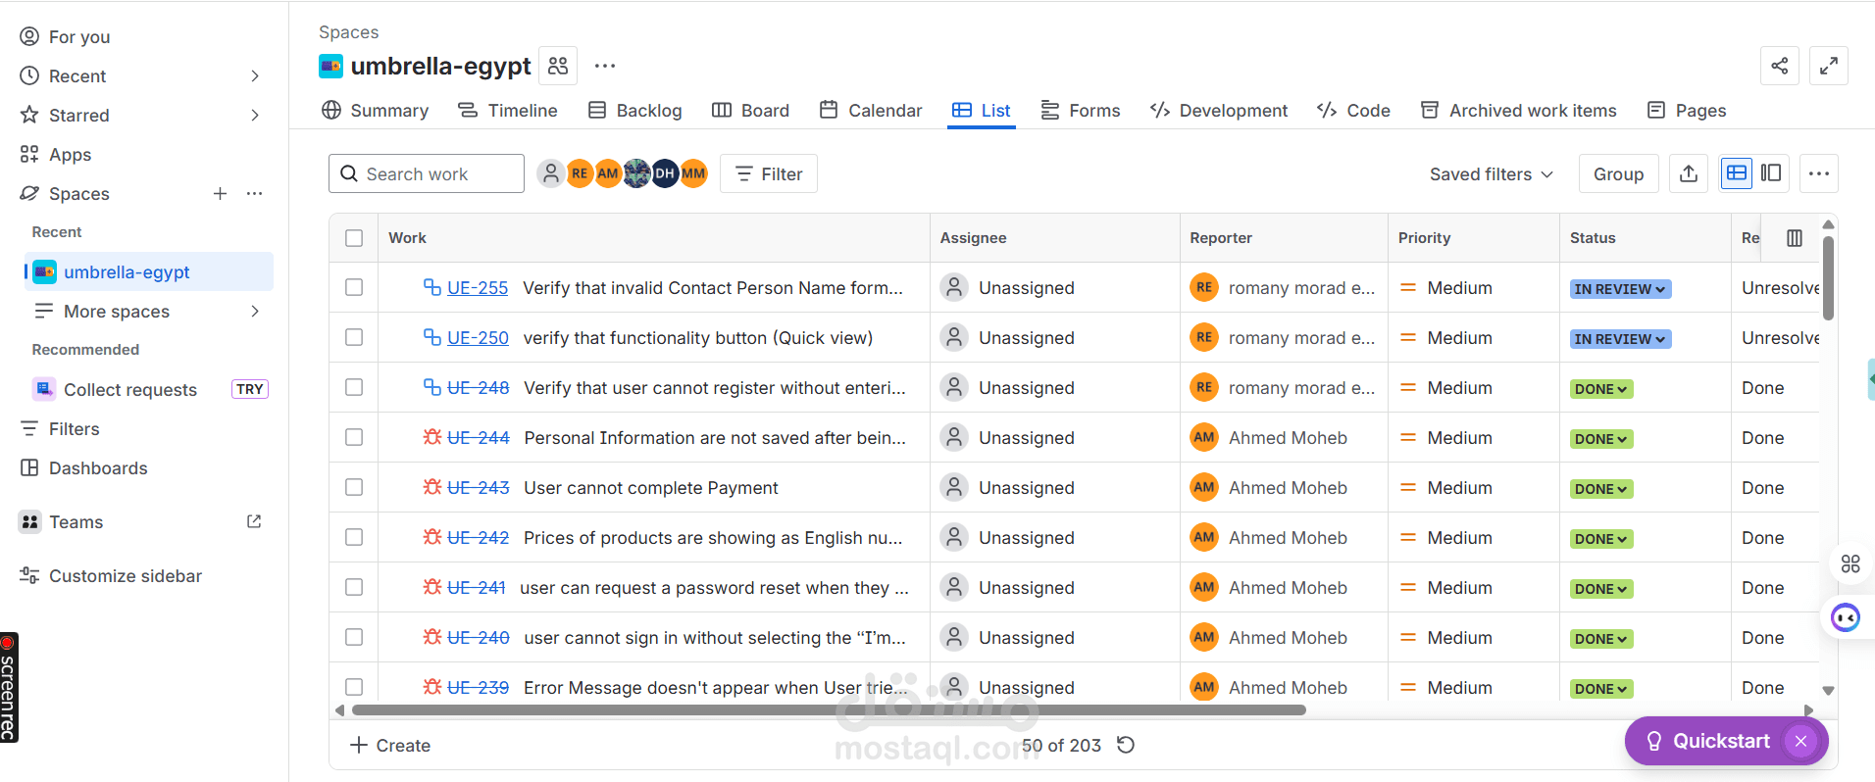Click the floating apps grid icon

1850,563
